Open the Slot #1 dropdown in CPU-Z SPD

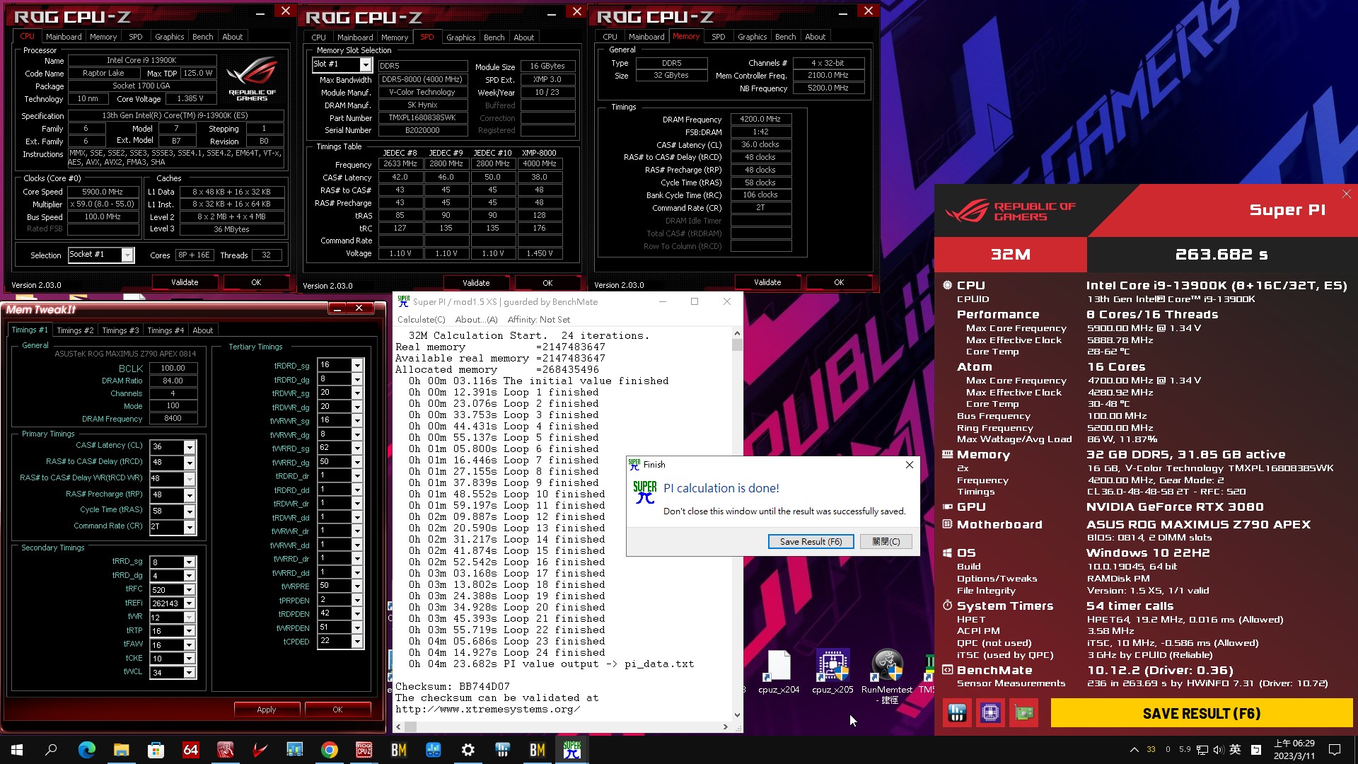366,65
